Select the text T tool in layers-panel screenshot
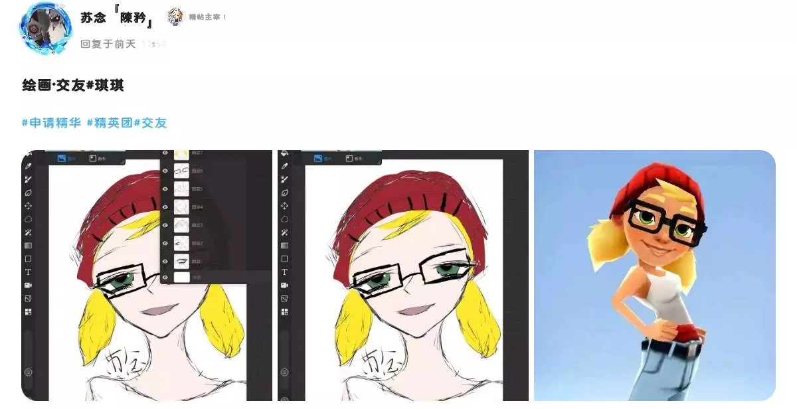Viewport: 797px width, 409px height. [29, 272]
